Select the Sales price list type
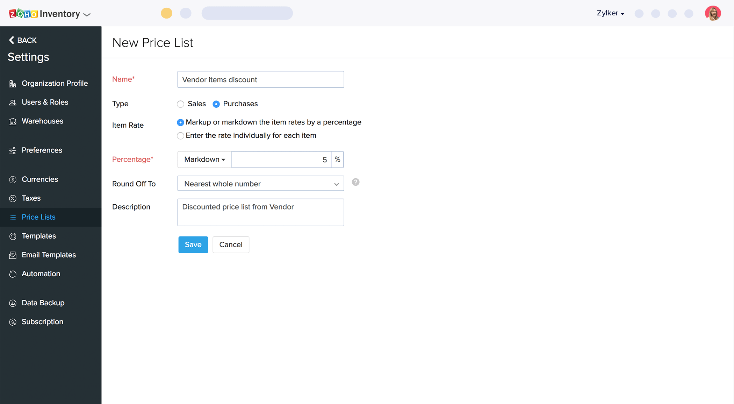The image size is (734, 404). coord(180,104)
